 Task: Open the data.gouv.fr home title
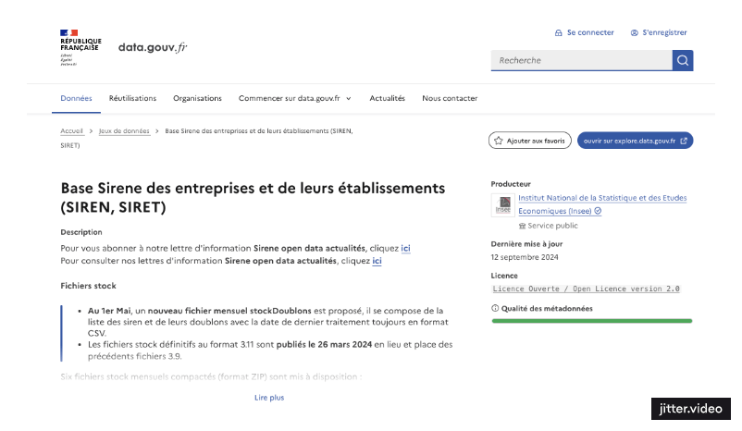coord(153,47)
